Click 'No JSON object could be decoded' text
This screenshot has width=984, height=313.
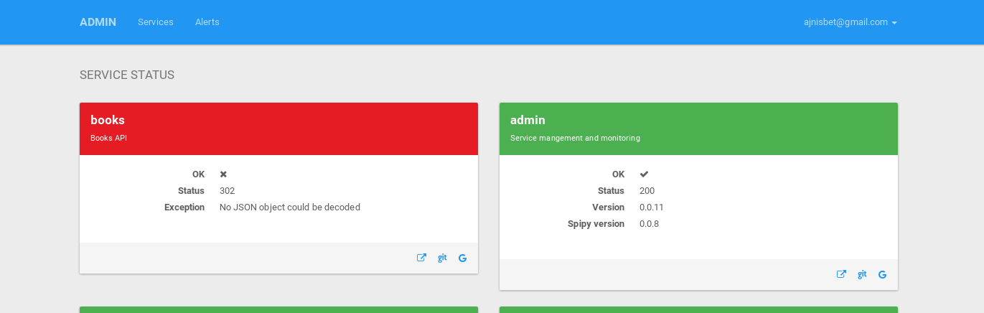click(x=290, y=207)
